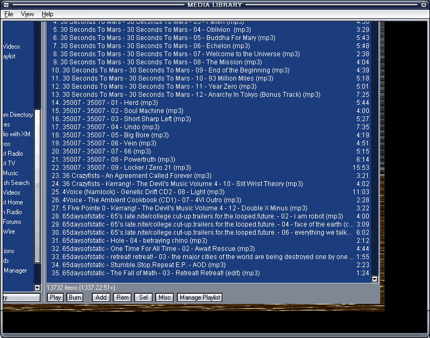Open the Misc button menu
Screen dimensions: 430x338
[165, 297]
